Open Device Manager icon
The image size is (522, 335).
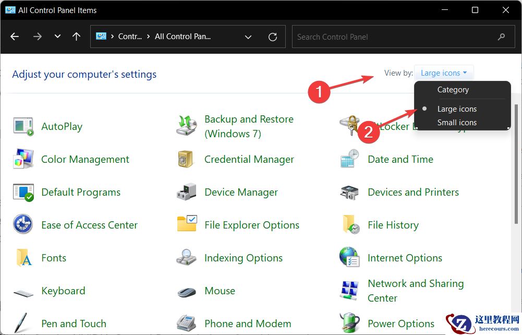coord(186,193)
